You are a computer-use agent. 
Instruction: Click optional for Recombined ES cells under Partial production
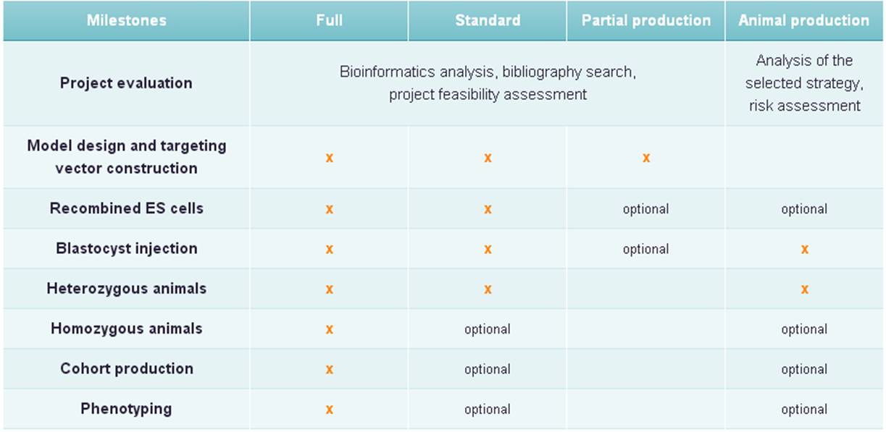[x=646, y=209]
